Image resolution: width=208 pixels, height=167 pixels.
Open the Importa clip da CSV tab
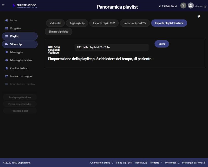135,23
